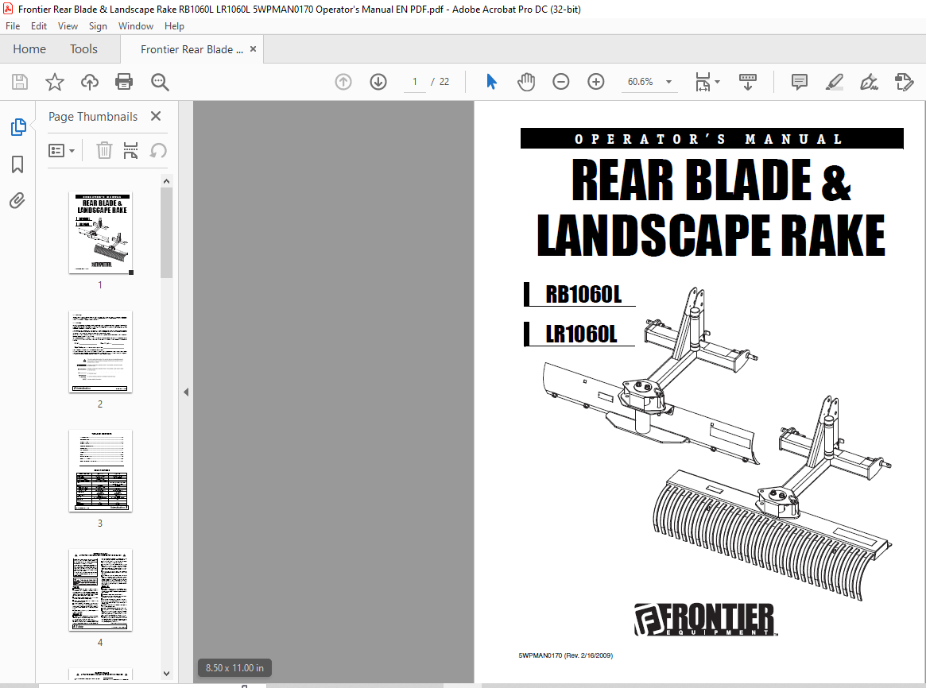The height and width of the screenshot is (688, 926).
Task: Expand the zoom level dropdown arrow
Action: 668,82
